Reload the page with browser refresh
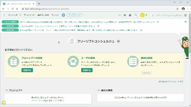The image size is (191, 107). tap(13, 9)
